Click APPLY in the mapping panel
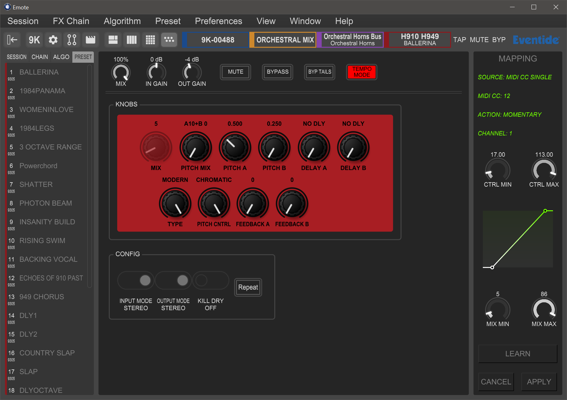 click(x=539, y=382)
